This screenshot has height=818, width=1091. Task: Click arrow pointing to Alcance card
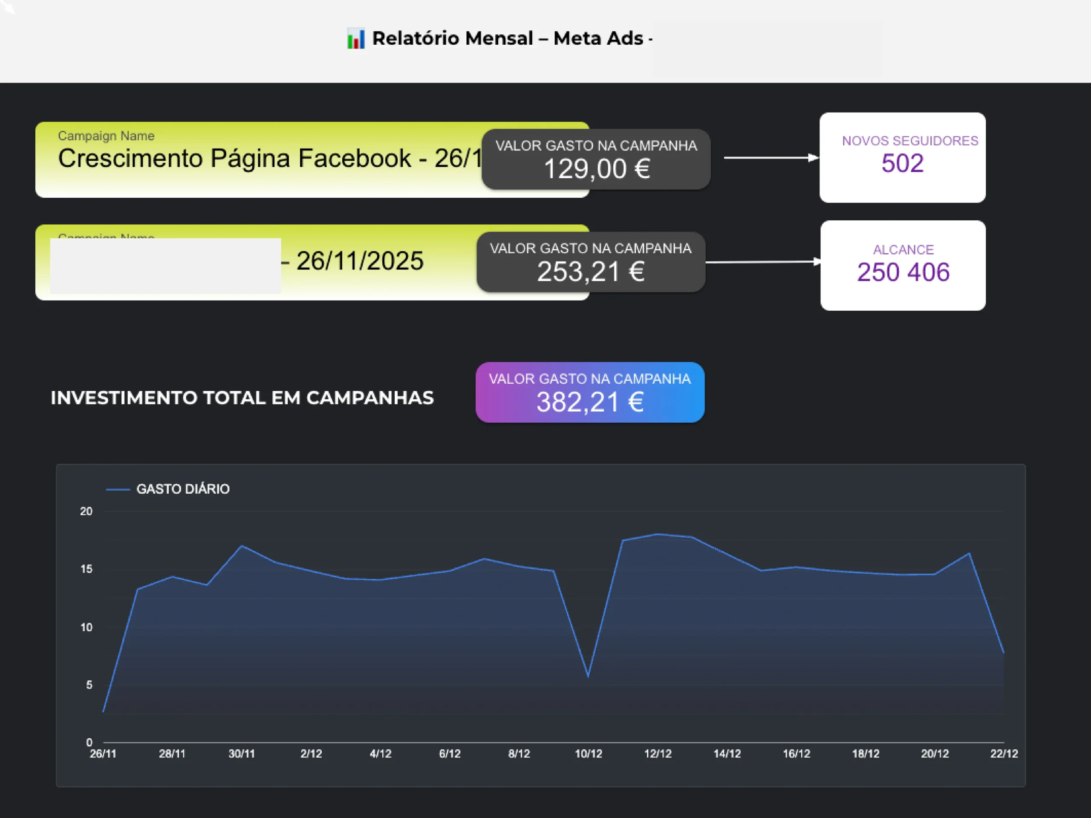[762, 262]
